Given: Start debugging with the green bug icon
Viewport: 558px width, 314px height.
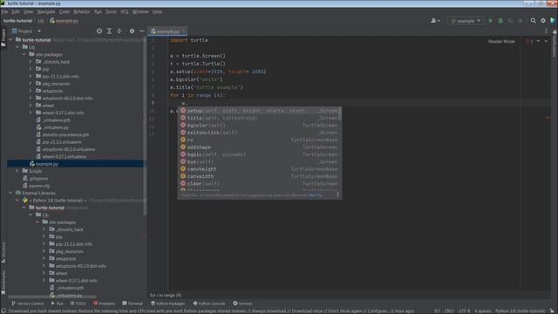Looking at the screenshot, I should (x=500, y=21).
